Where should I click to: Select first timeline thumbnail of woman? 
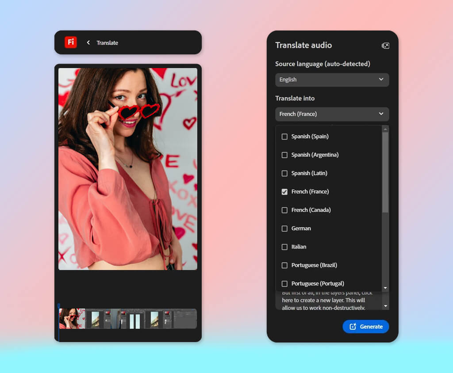tap(72, 319)
